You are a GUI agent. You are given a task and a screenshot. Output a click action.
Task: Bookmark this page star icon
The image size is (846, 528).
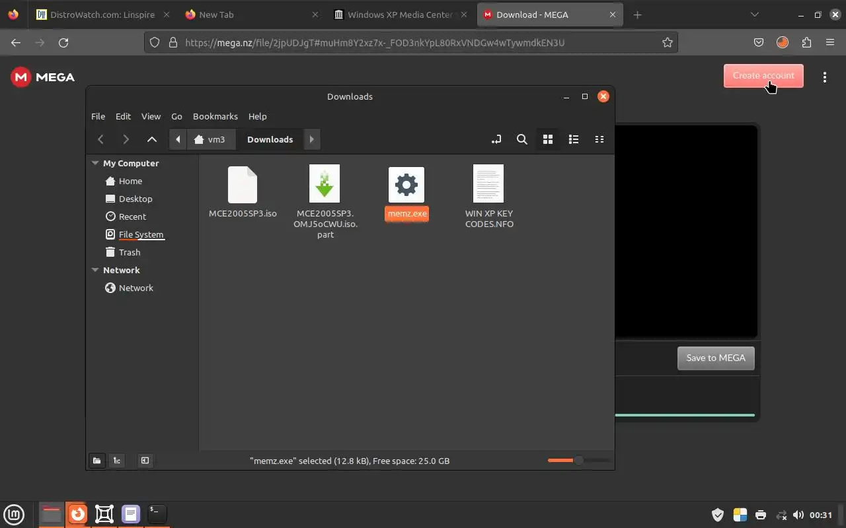pos(668,42)
